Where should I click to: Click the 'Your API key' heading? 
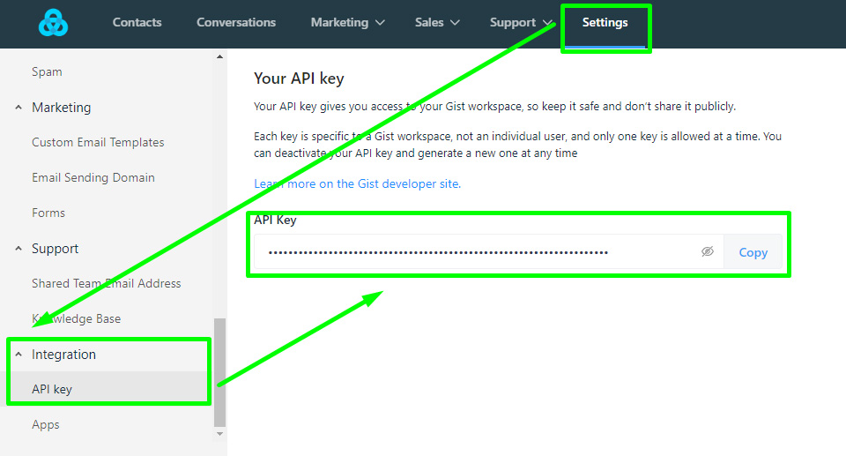point(299,78)
